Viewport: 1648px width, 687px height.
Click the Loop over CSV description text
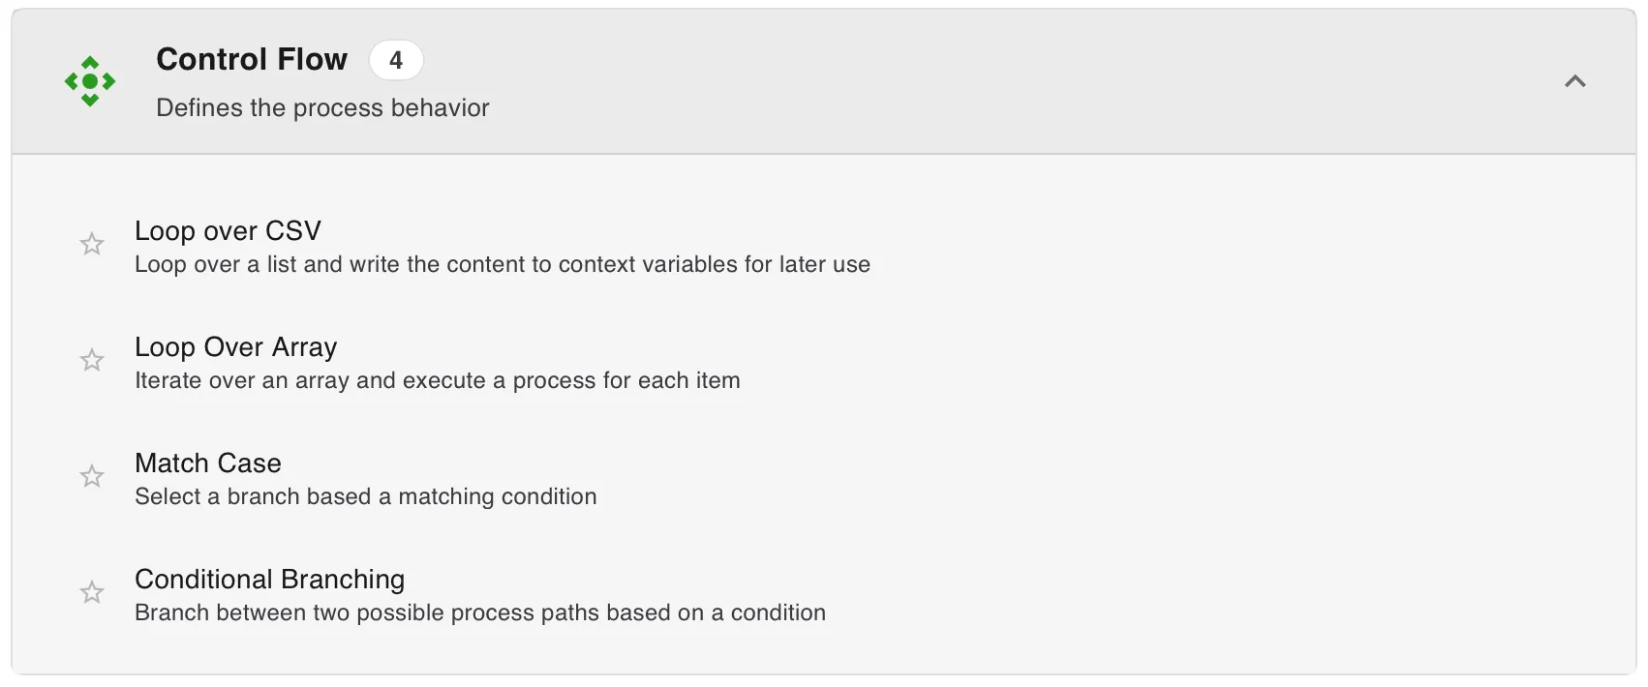pyautogui.click(x=503, y=264)
